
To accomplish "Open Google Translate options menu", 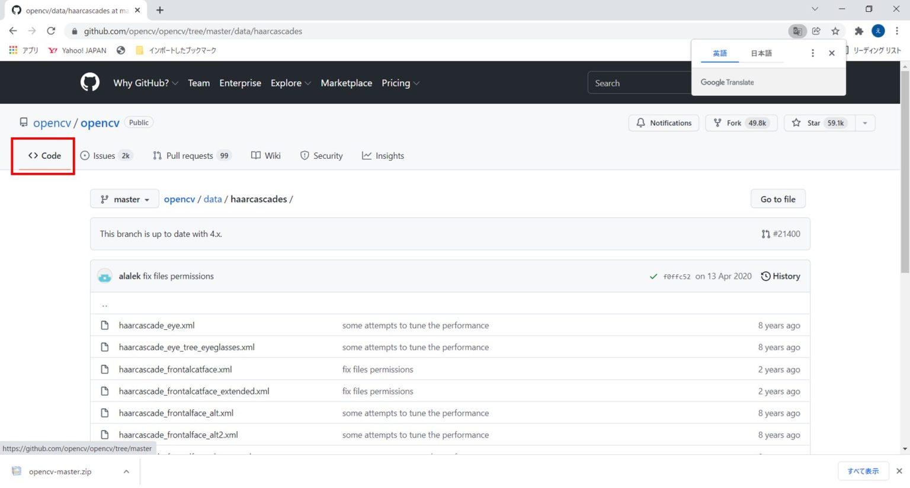I will click(x=812, y=53).
